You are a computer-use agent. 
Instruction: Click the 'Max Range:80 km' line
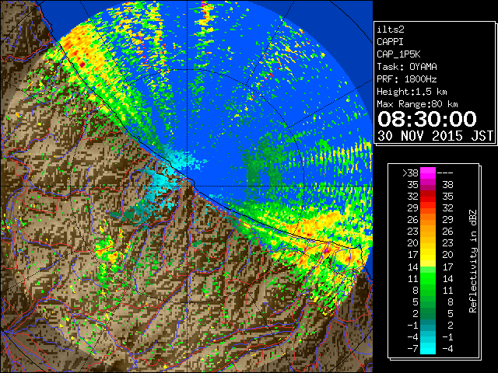click(417, 104)
